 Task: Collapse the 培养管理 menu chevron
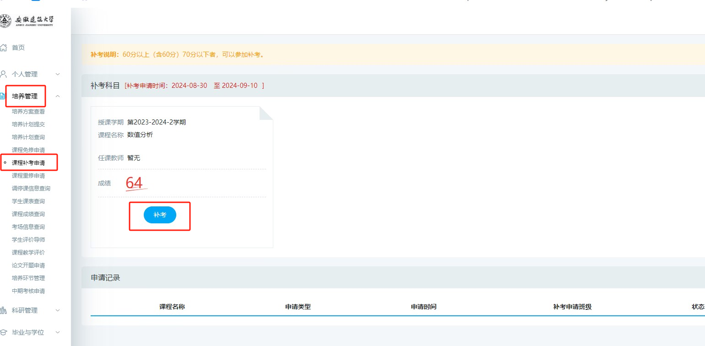pos(58,96)
